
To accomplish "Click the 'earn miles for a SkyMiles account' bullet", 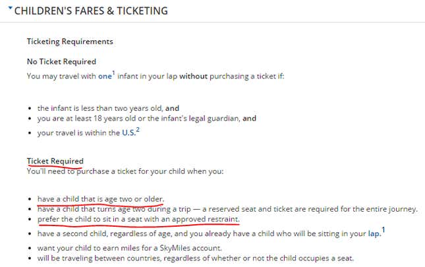I will coord(130,248).
